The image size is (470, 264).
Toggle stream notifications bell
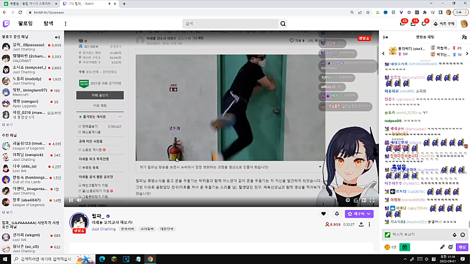337,214
